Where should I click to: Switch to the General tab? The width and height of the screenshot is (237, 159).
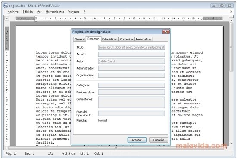(x=80, y=39)
